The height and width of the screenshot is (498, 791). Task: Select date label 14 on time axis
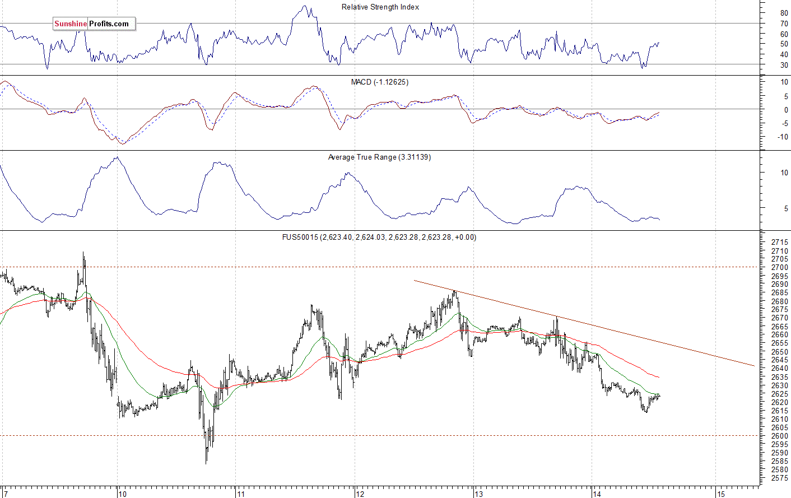[x=597, y=494]
